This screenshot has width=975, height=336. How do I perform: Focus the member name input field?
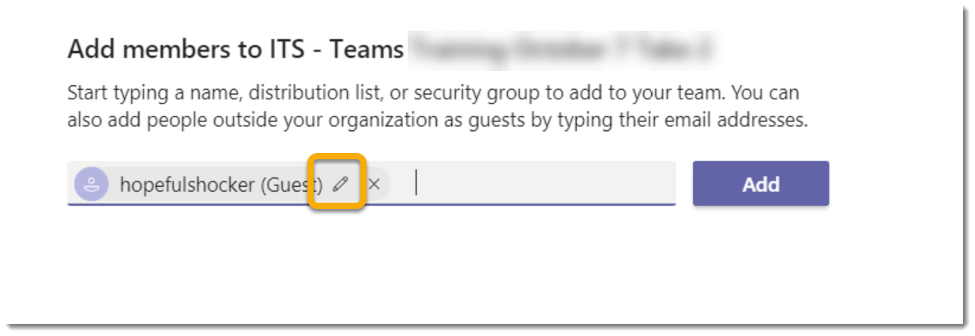coord(371,184)
